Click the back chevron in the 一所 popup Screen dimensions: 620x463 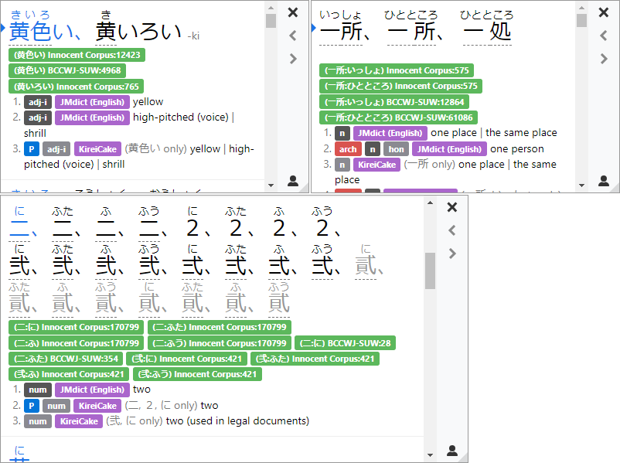click(603, 35)
